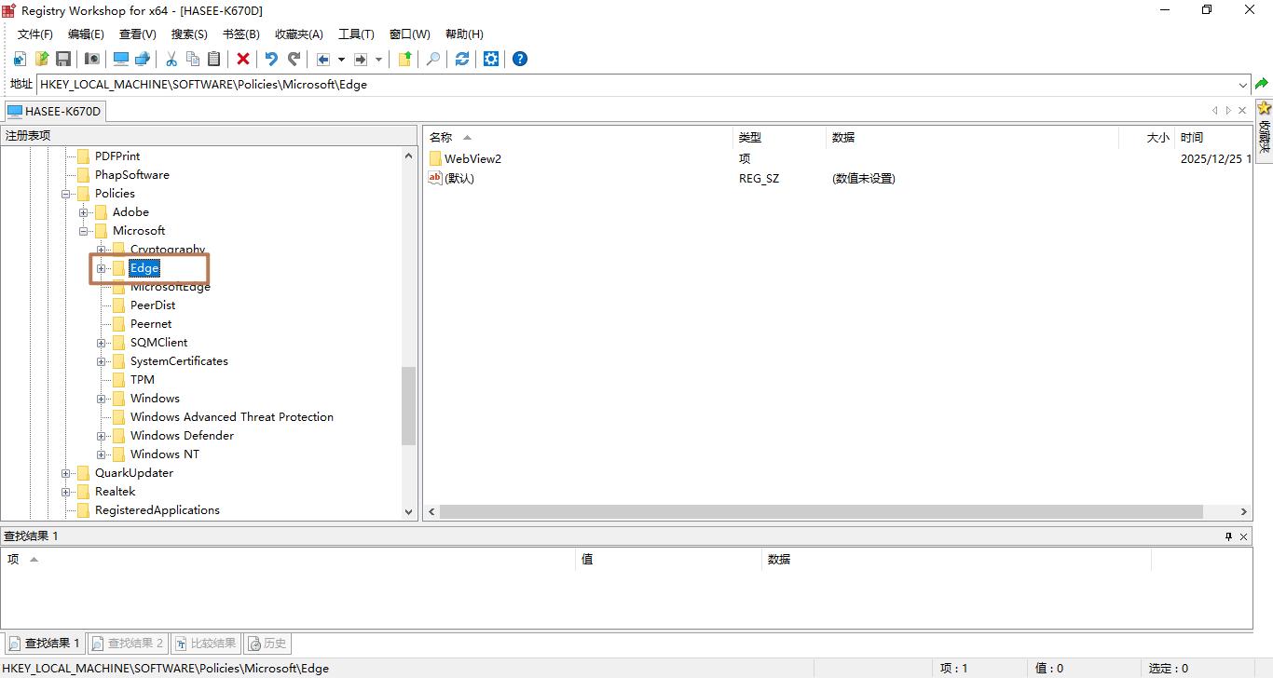Click the Save floppy disk icon

coord(63,59)
